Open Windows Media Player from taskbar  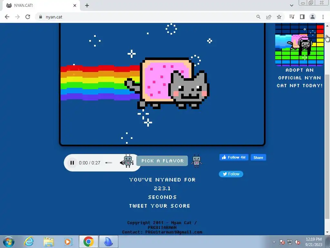[68, 242]
